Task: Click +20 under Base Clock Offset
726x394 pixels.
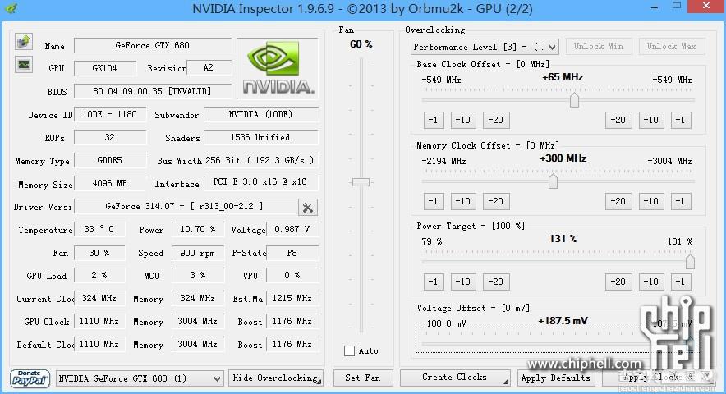Action: point(618,120)
